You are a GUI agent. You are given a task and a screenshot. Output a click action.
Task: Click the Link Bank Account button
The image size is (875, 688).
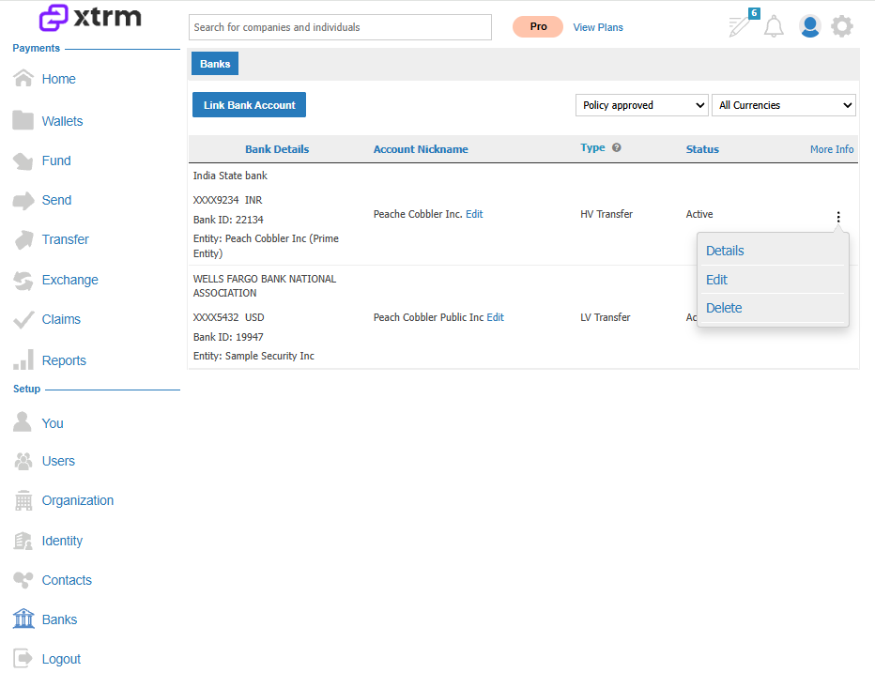pos(249,105)
